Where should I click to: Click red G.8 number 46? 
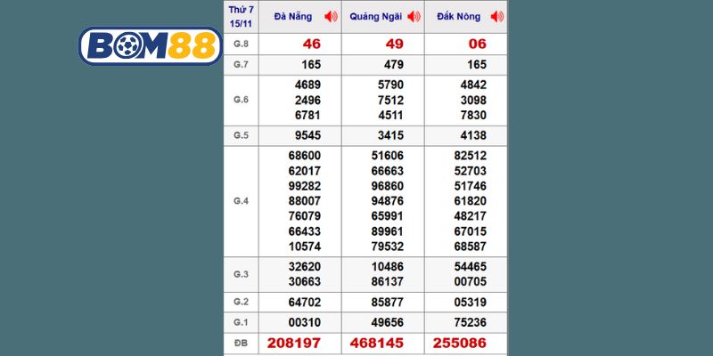point(311,44)
